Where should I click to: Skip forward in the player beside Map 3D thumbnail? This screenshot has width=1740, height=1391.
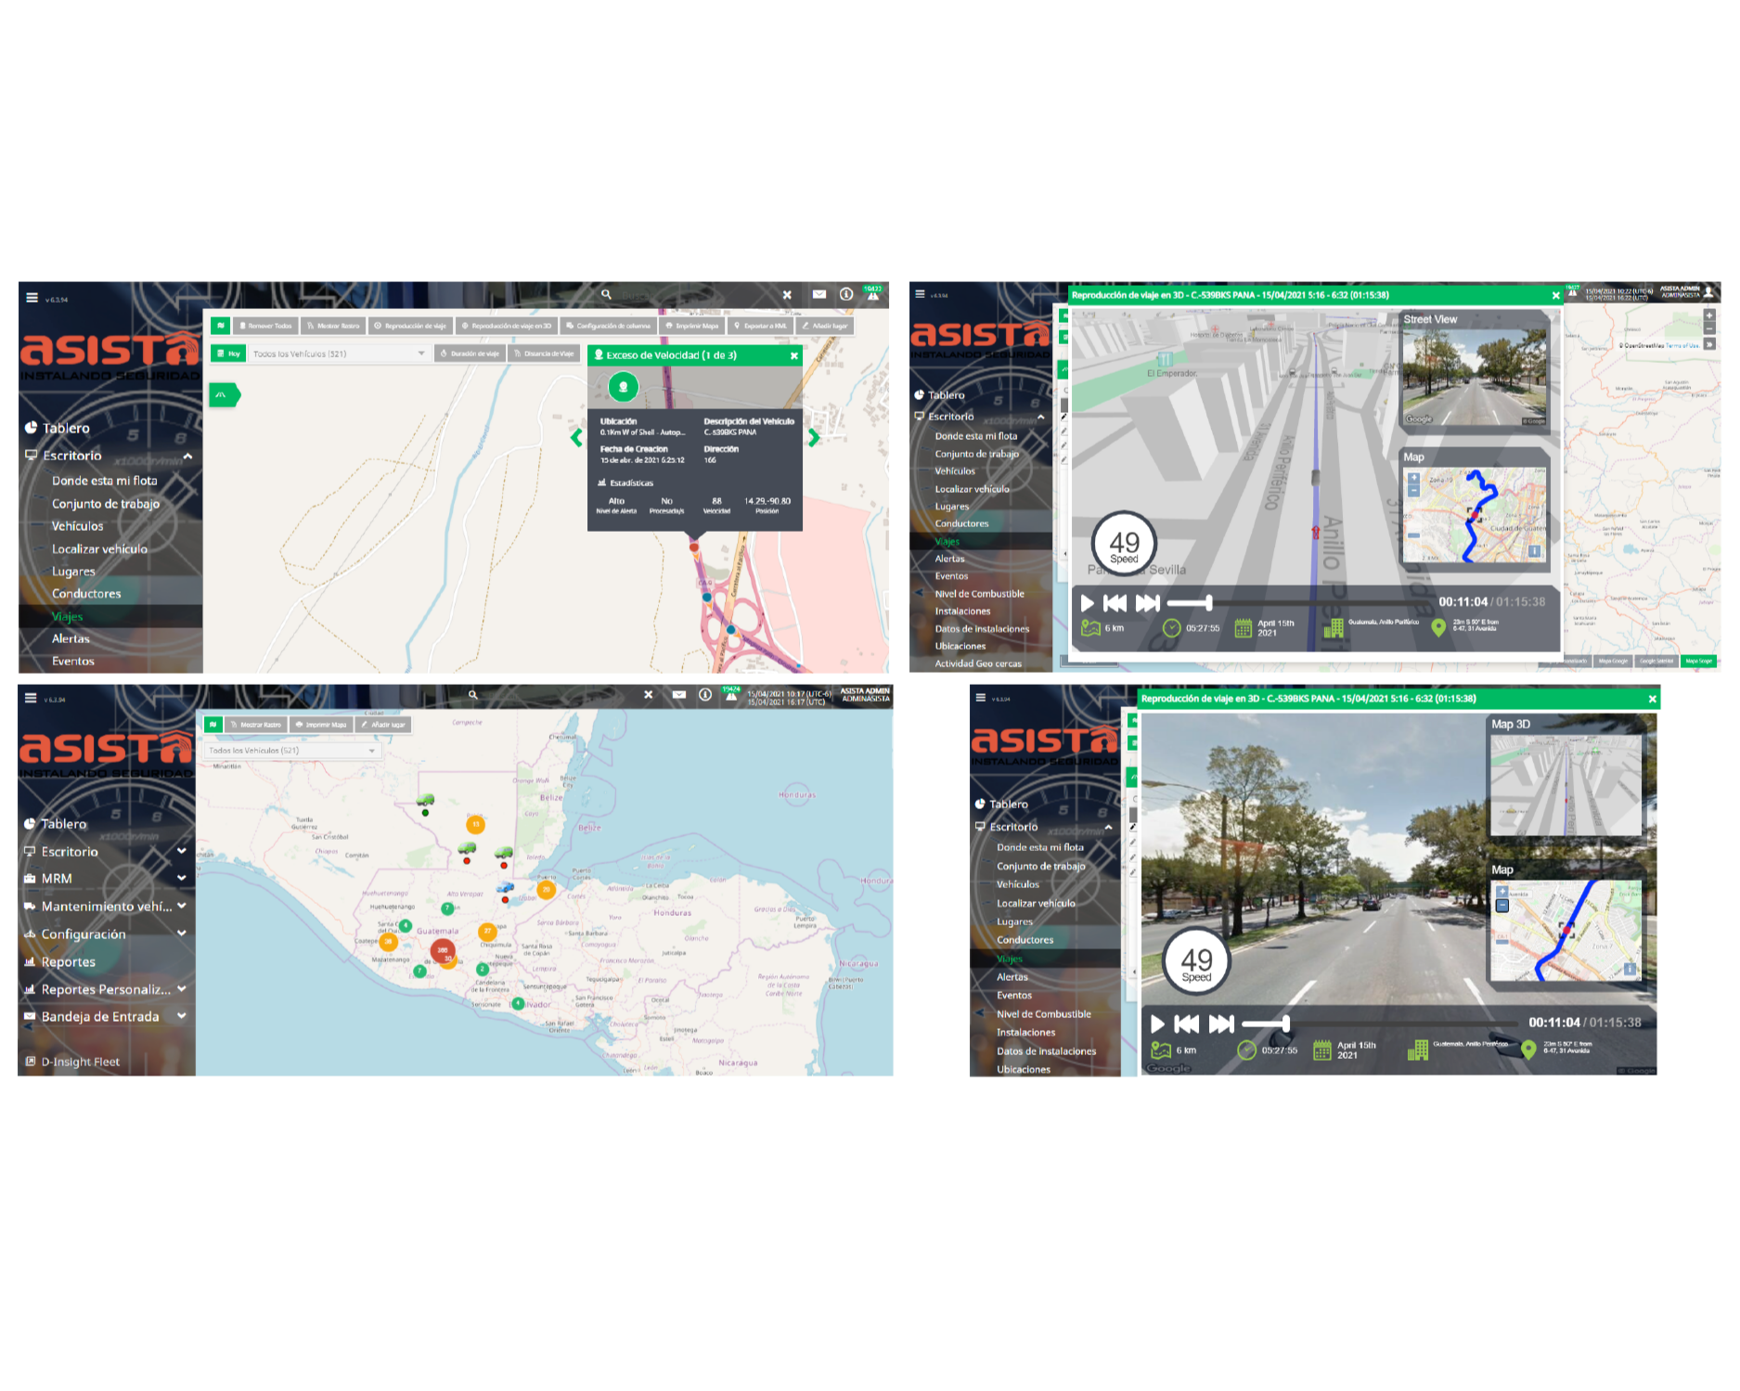[x=1221, y=1024]
